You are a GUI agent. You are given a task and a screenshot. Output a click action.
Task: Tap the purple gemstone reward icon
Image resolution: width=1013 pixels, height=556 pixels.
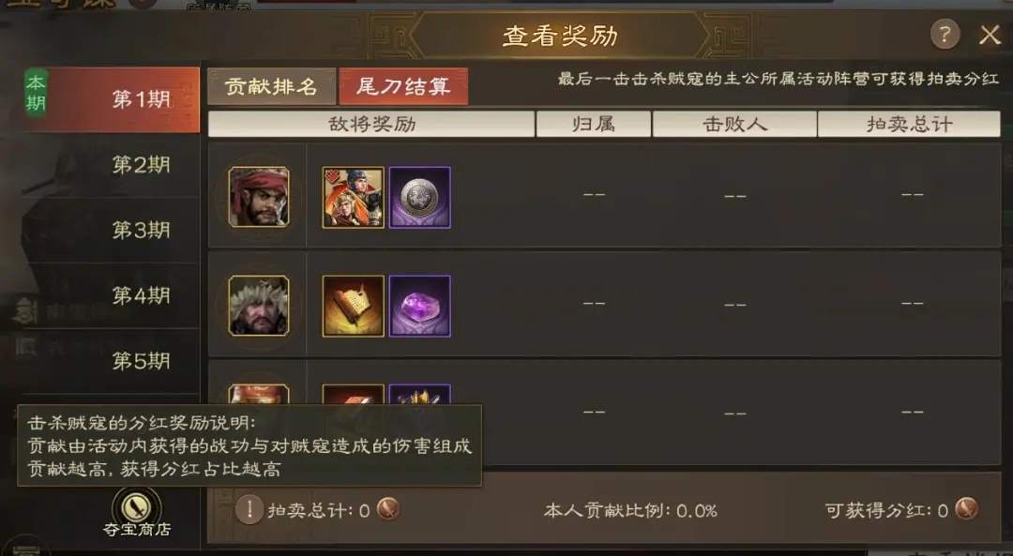tap(419, 306)
